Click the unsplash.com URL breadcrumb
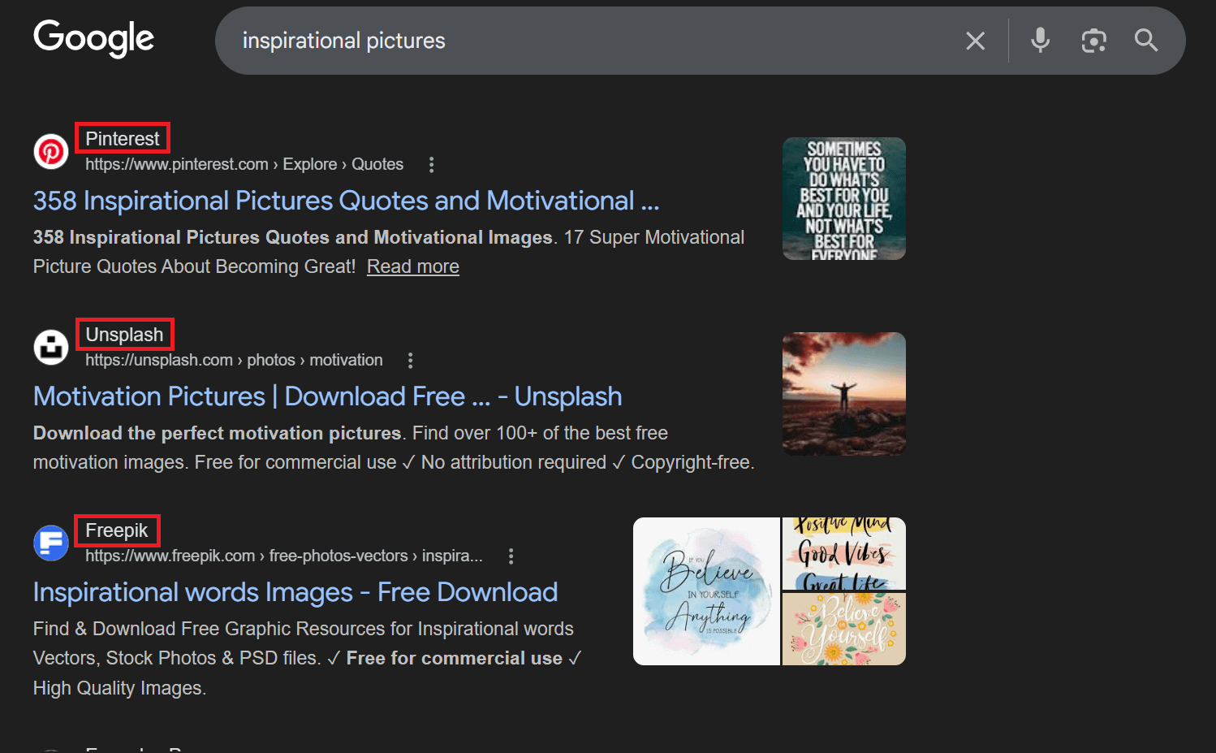The width and height of the screenshot is (1216, 753). pos(234,360)
